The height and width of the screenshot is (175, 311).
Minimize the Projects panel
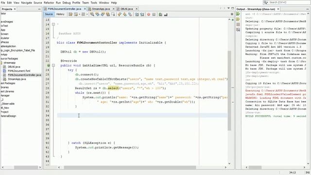click(39, 9)
